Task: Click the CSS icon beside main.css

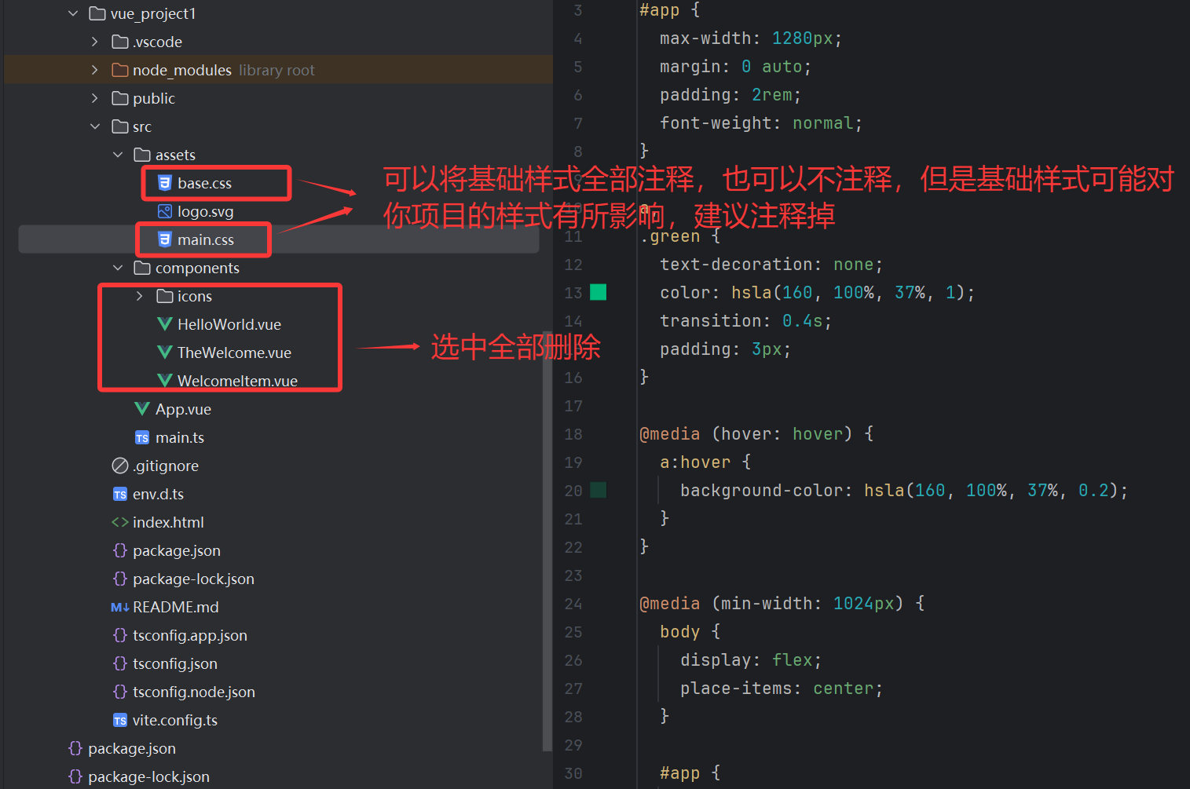Action: [165, 239]
